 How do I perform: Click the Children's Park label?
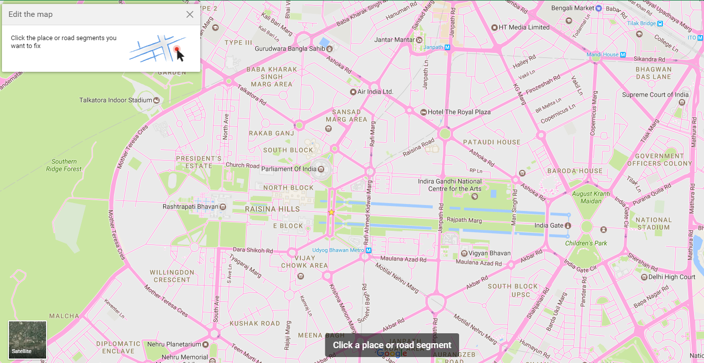pyautogui.click(x=586, y=243)
